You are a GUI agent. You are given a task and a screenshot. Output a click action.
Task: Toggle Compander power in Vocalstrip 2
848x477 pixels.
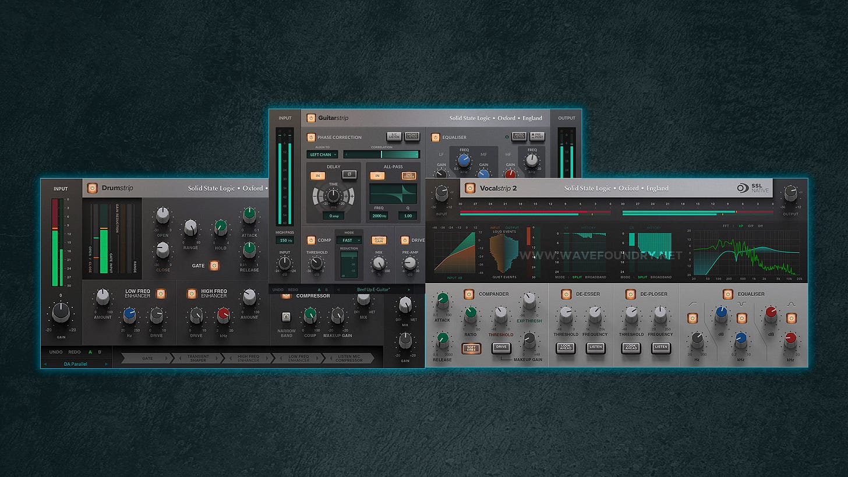[469, 294]
